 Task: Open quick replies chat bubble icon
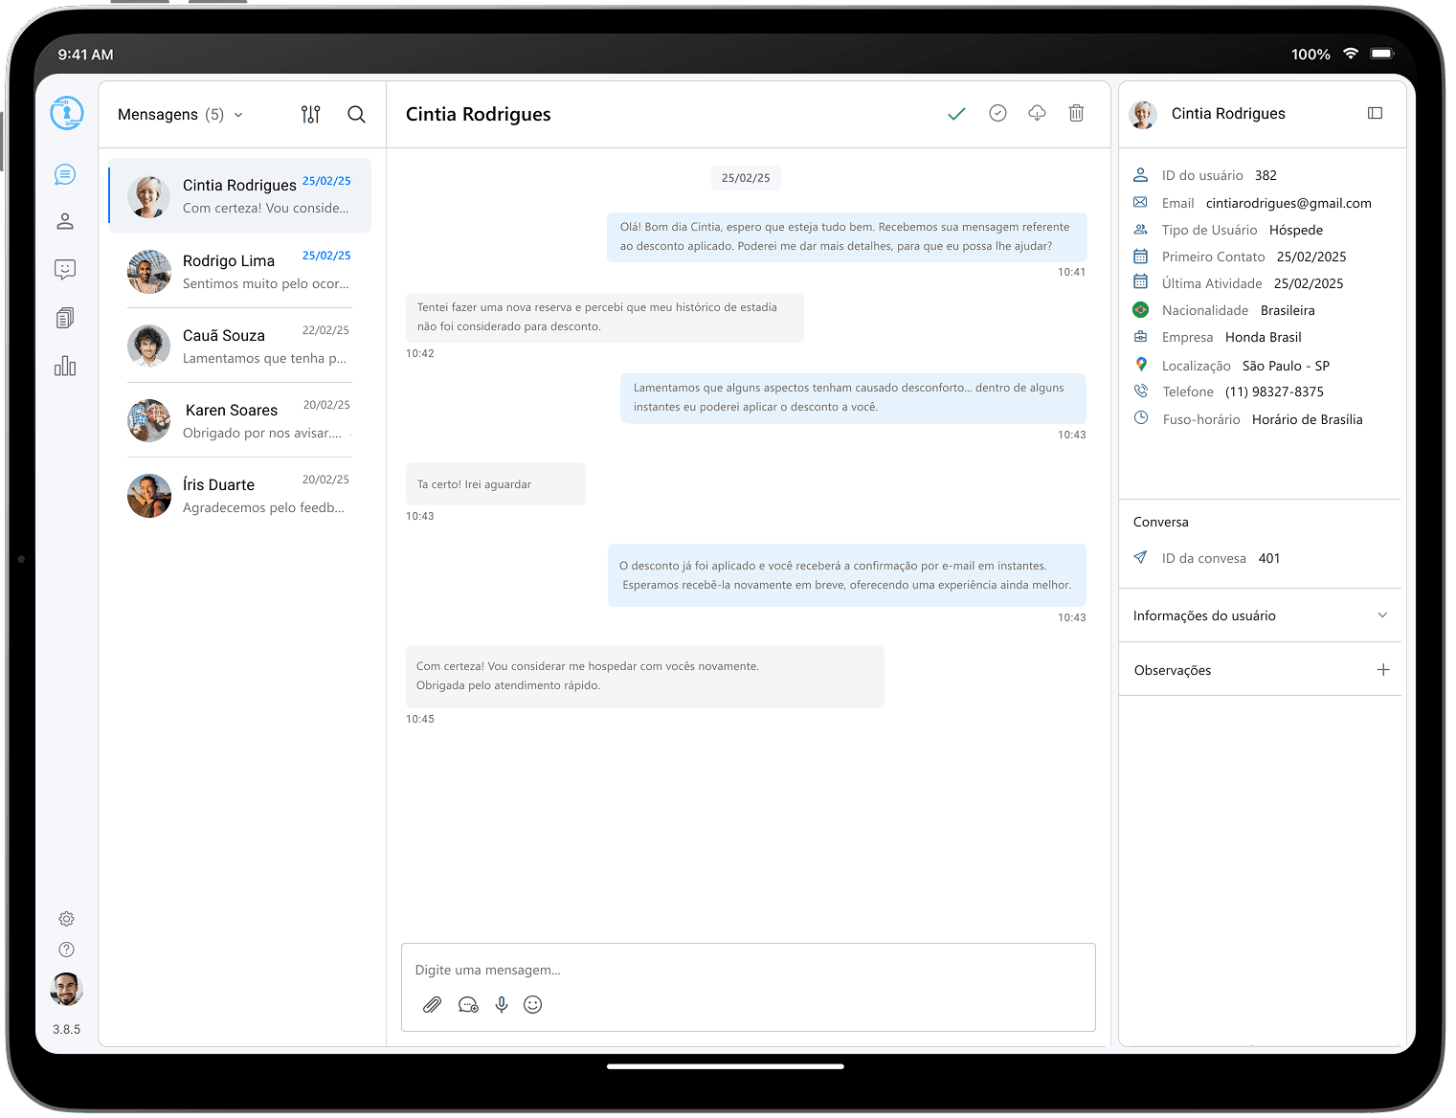coord(468,1004)
